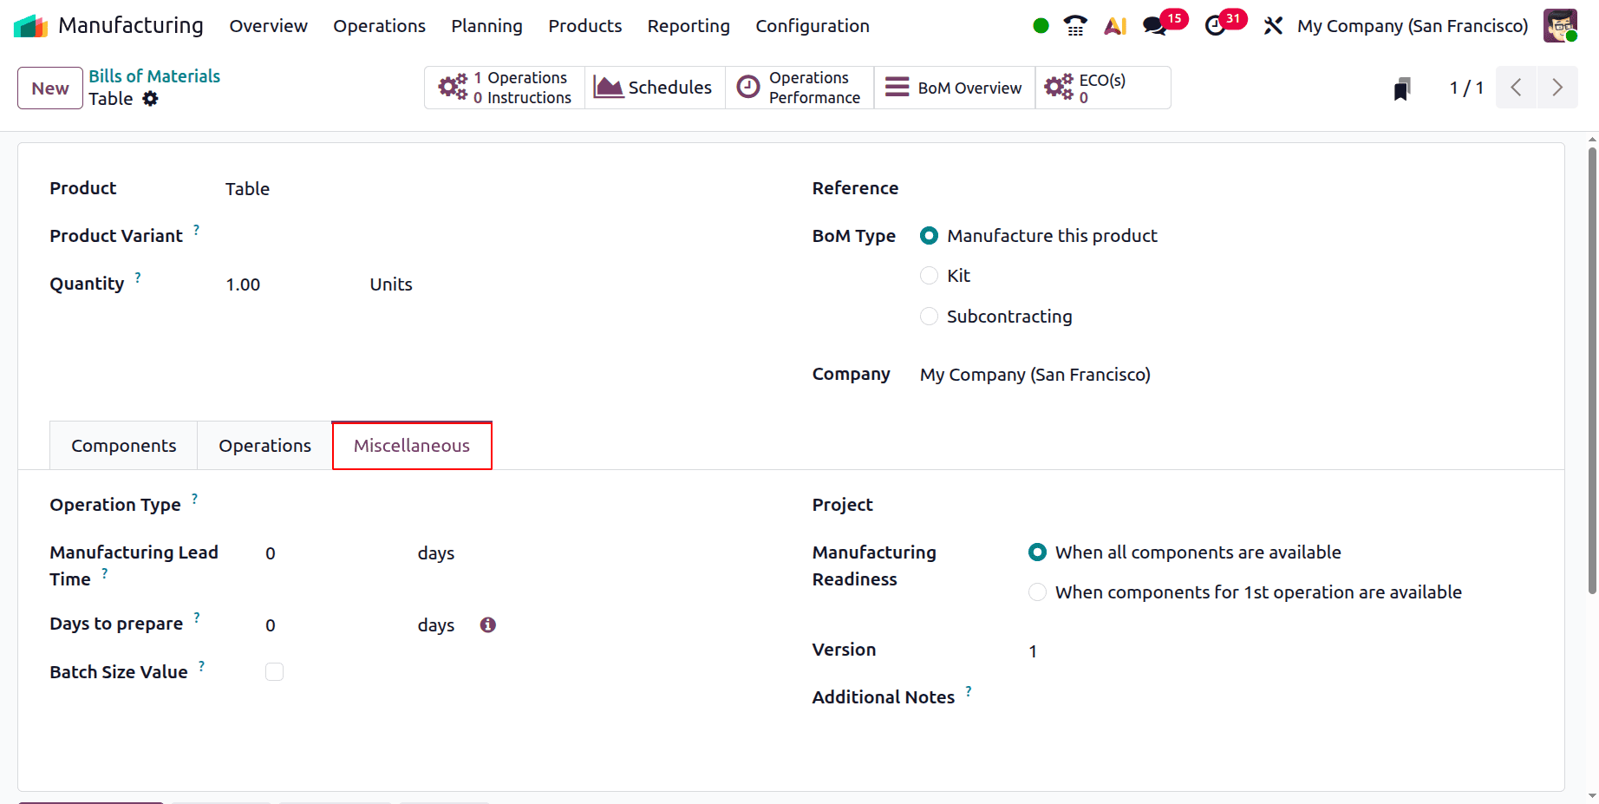Image resolution: width=1599 pixels, height=804 pixels.
Task: Show help tooltip for Manufacturing Lead Time
Action: 105,573
